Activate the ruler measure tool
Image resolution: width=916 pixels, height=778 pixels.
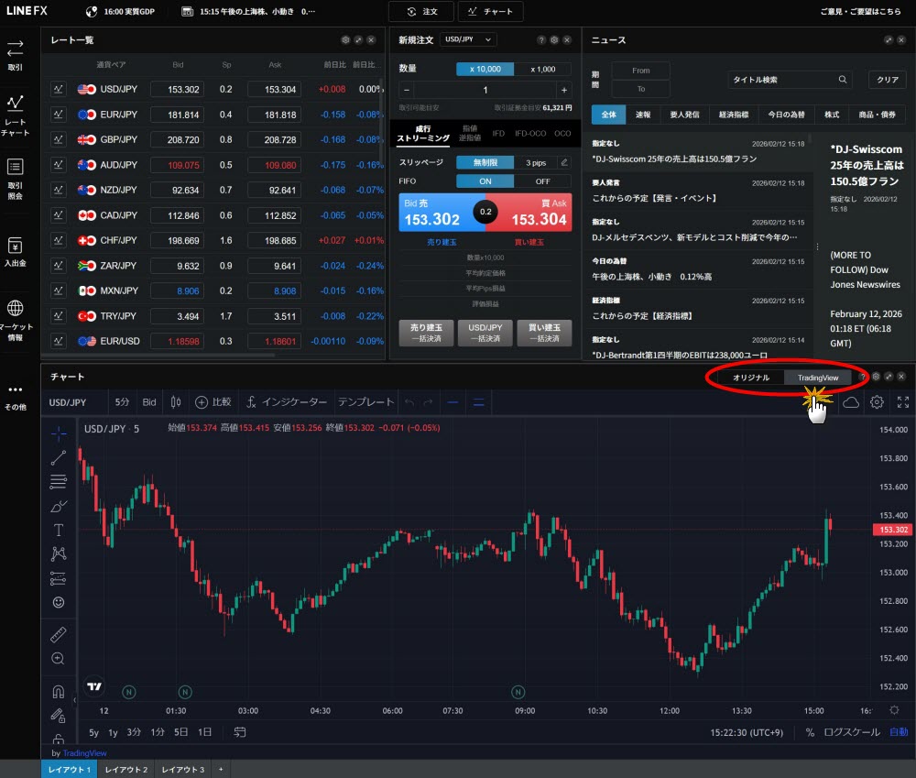tap(59, 635)
